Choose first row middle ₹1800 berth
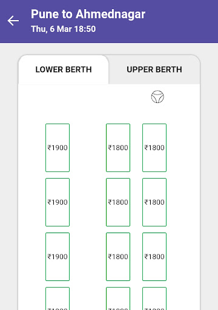 pyautogui.click(x=118, y=148)
